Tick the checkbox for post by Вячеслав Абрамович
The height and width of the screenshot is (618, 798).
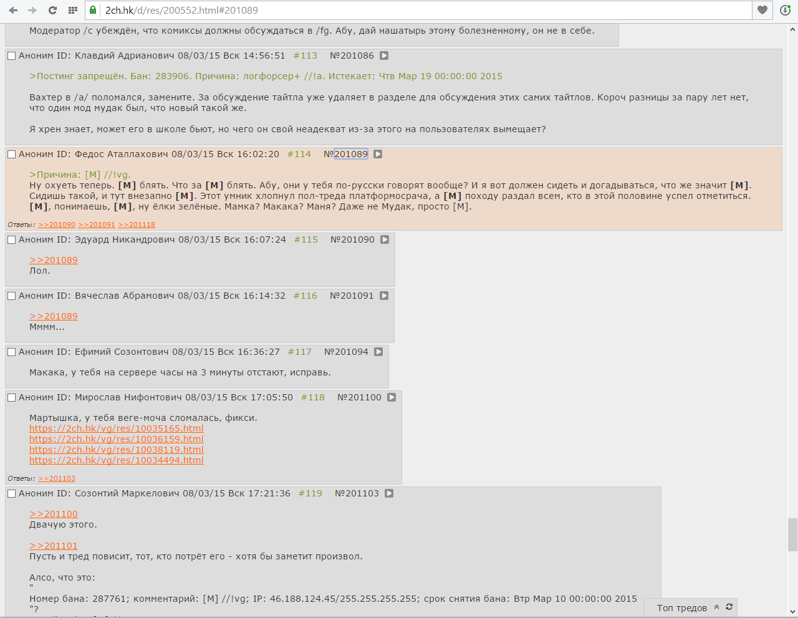tap(11, 296)
